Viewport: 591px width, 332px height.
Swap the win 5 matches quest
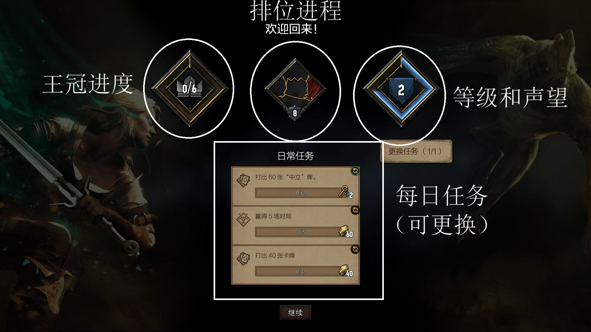pos(355,210)
